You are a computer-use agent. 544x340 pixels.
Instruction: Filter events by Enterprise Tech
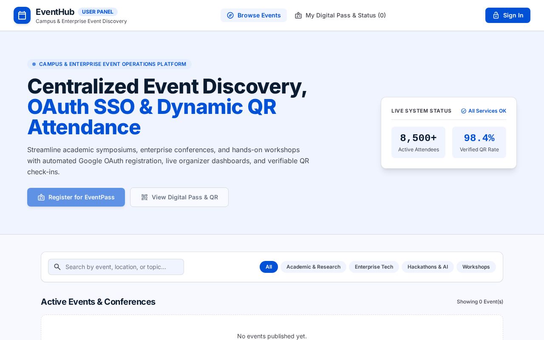374,267
